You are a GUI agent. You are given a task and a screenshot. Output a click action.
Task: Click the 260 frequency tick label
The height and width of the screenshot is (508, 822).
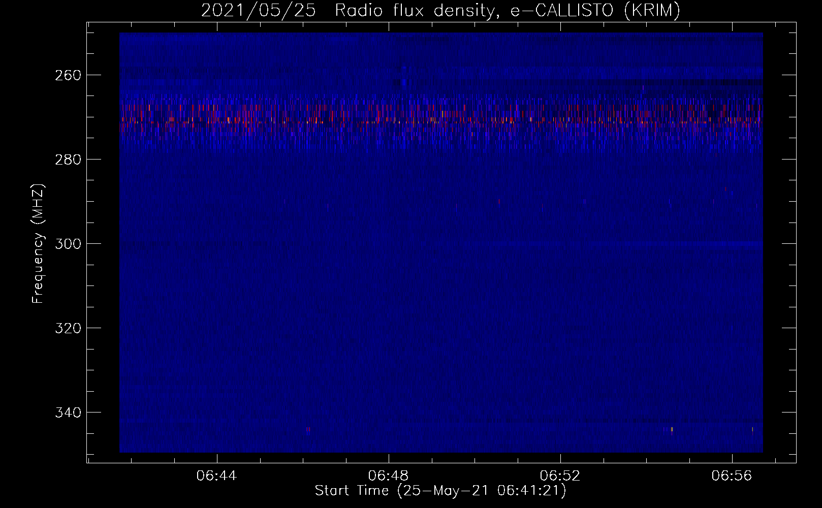(x=68, y=75)
